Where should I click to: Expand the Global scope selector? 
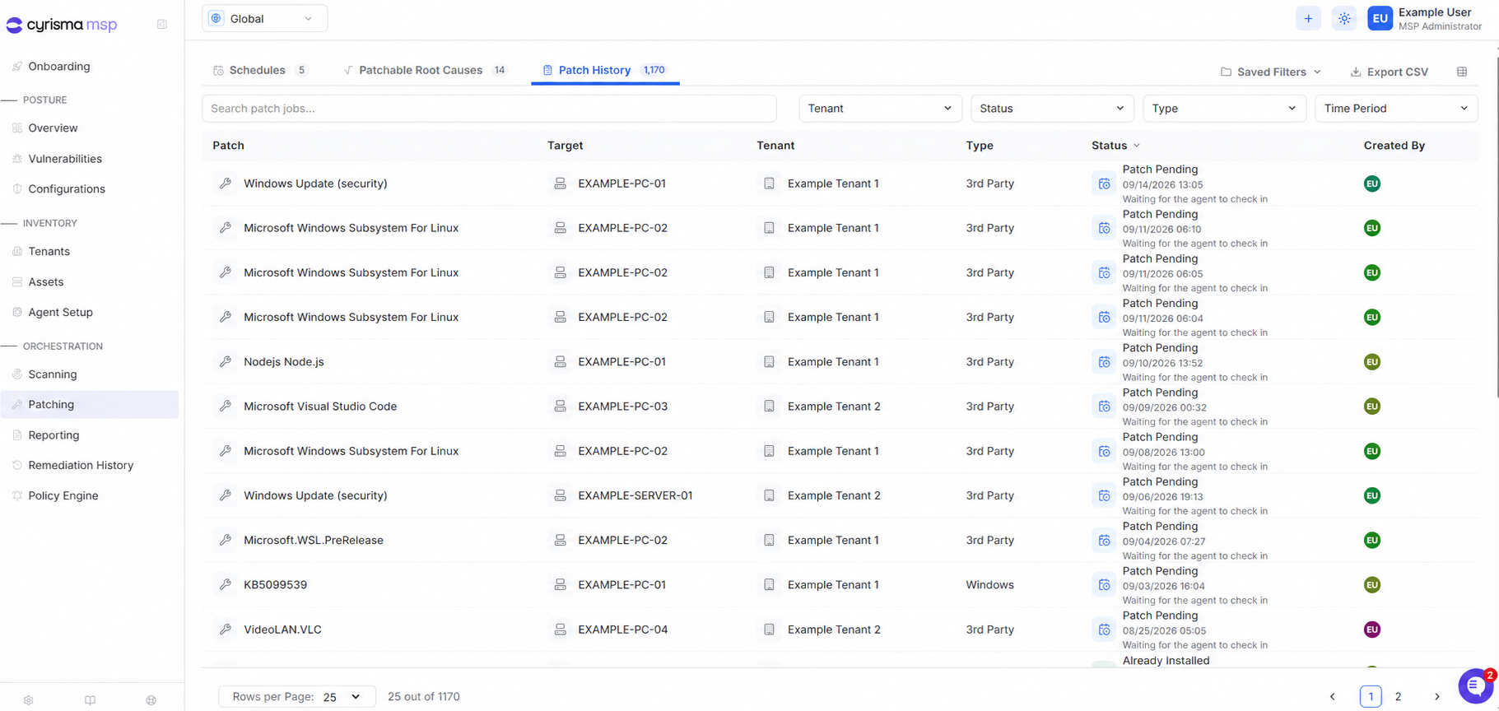pyautogui.click(x=264, y=18)
